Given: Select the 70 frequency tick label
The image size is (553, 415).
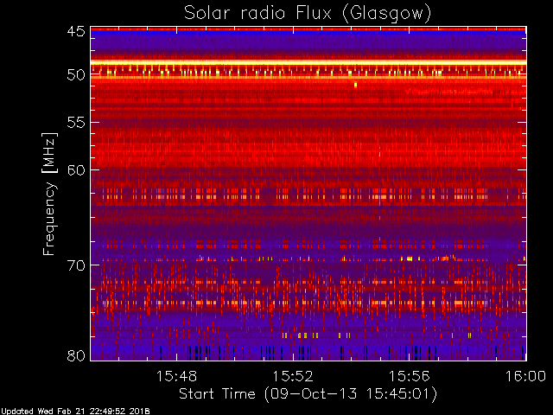Looking at the screenshot, I should click(x=76, y=265).
